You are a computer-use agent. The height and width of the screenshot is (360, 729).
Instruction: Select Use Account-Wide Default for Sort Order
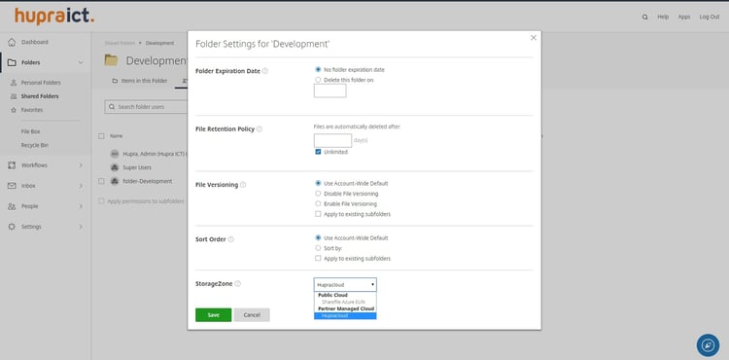pyautogui.click(x=318, y=238)
